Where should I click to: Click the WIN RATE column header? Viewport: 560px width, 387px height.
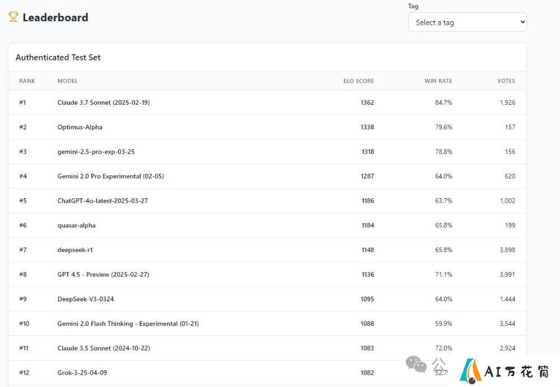[438, 81]
